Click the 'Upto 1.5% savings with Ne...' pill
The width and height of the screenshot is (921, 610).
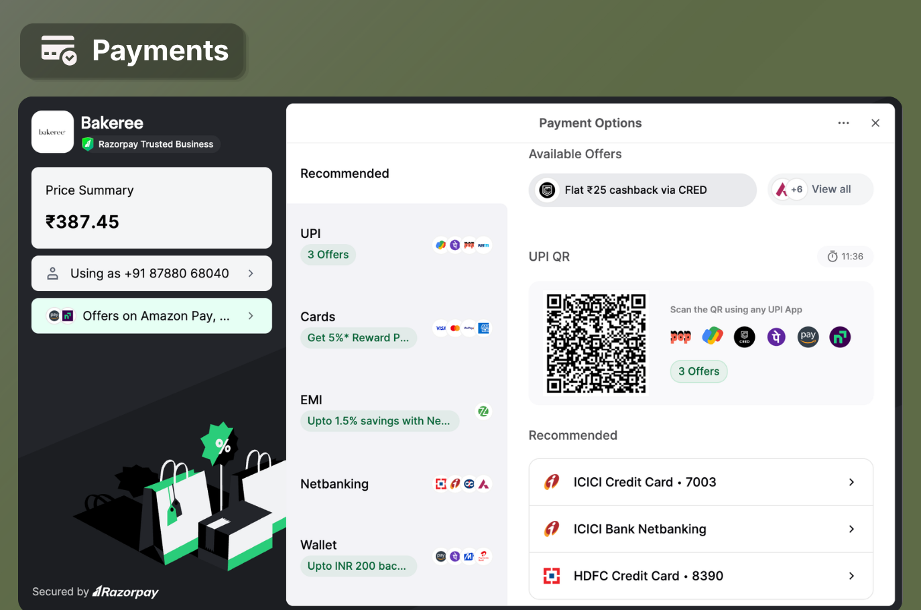pyautogui.click(x=379, y=421)
